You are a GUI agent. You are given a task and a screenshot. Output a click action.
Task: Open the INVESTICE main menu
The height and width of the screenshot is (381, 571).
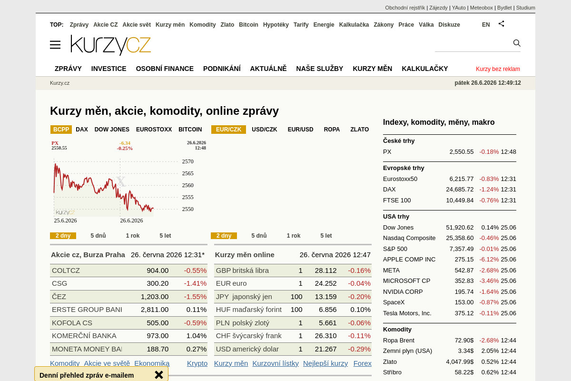[109, 69]
